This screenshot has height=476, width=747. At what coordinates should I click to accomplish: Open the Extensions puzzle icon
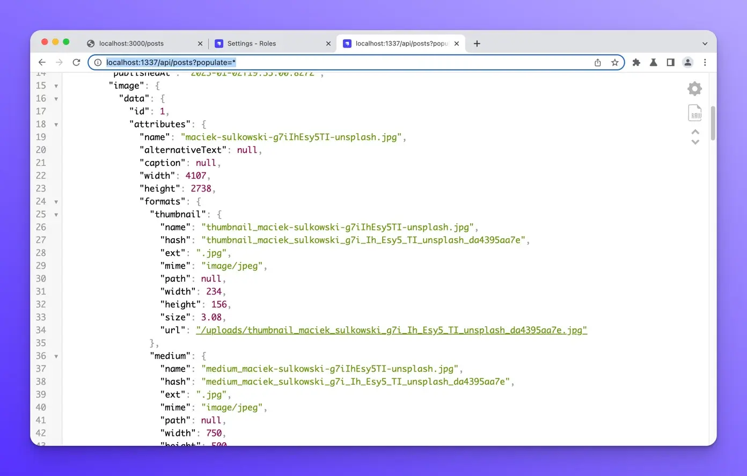[636, 62]
